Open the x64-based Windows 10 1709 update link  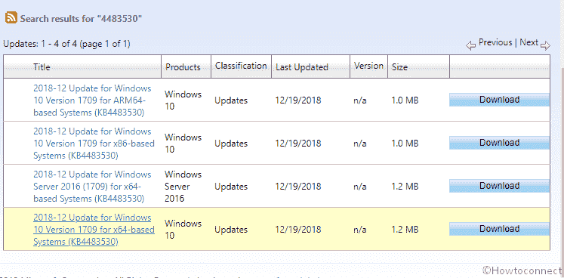point(94,230)
